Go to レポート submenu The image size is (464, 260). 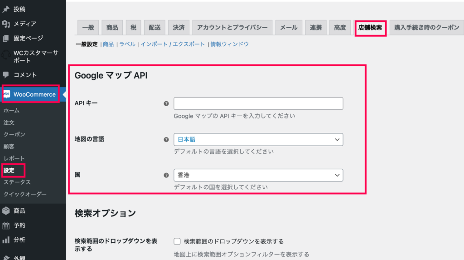coord(14,158)
